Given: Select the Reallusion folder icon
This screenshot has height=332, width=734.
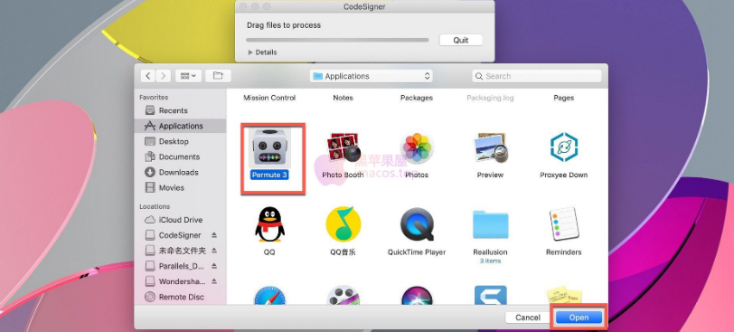Looking at the screenshot, I should click(490, 224).
